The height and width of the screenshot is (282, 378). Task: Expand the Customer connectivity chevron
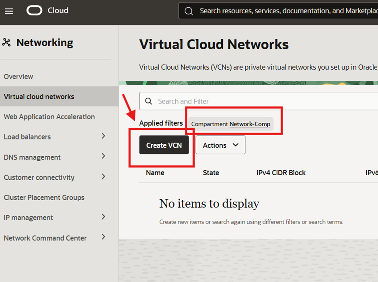point(103,176)
